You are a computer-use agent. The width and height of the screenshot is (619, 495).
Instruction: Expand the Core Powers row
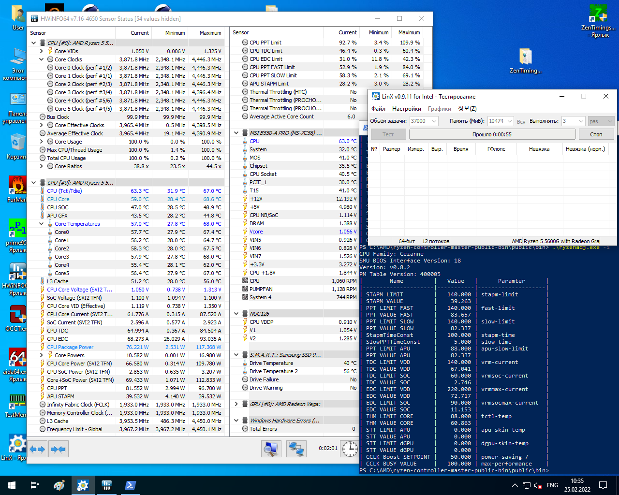(42, 355)
